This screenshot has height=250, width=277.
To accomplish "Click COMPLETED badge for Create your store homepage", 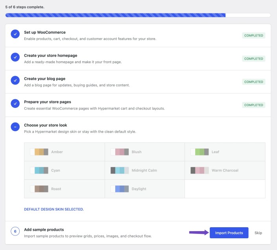I will tap(253, 58).
